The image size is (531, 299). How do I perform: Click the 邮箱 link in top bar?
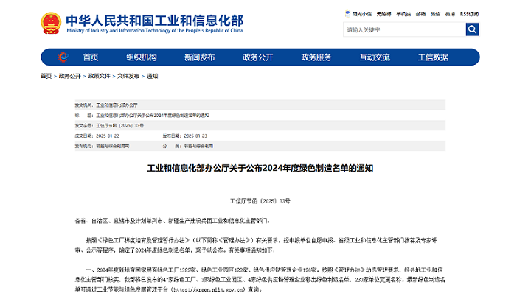[x=420, y=13]
